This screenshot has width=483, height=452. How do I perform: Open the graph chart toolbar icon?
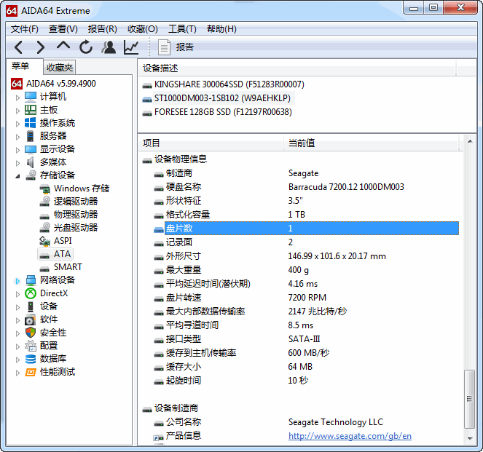pyautogui.click(x=131, y=47)
